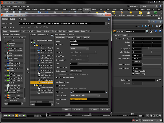164x123 pixels.
Task: Click the Discard button
Action: coord(77,110)
